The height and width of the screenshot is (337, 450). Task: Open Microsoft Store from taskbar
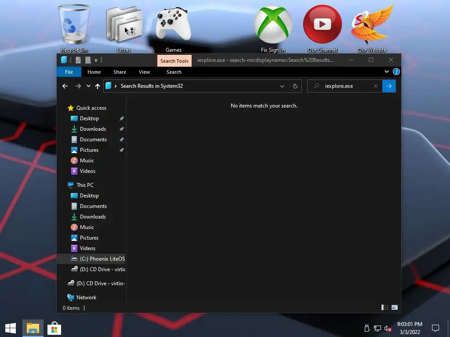click(x=54, y=328)
